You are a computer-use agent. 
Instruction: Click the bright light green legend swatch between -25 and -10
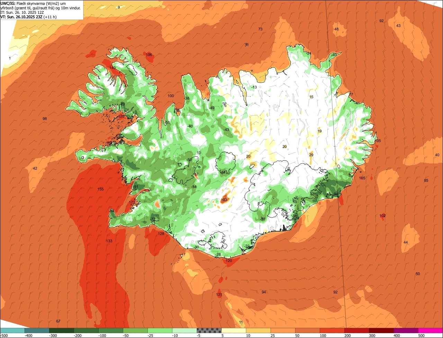[x=160, y=330]
